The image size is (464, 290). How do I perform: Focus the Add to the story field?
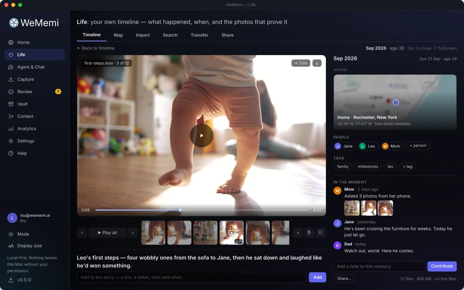point(191,278)
